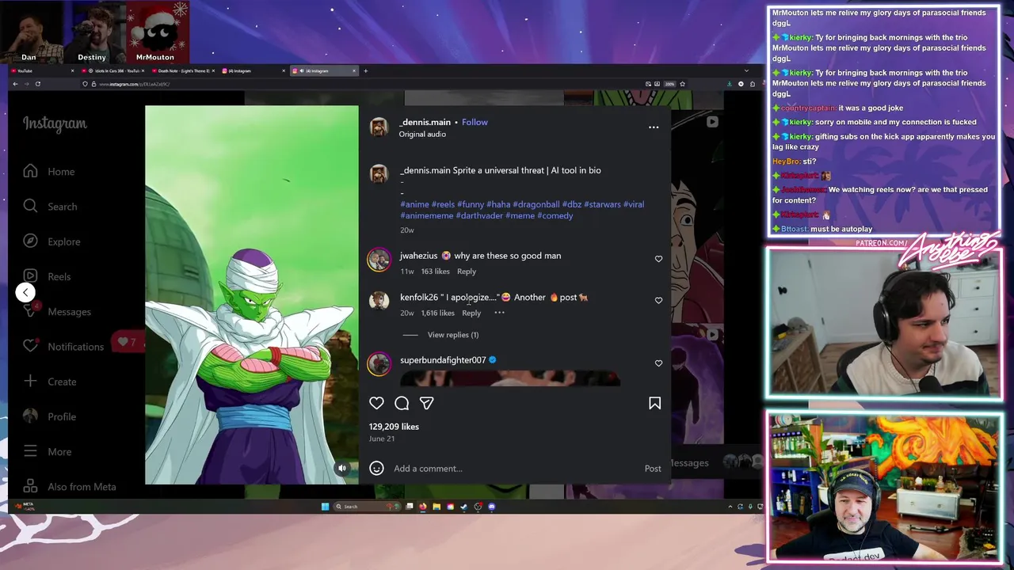The width and height of the screenshot is (1014, 570).
Task: Switch to the first Instagram tab
Action: [x=252, y=70]
